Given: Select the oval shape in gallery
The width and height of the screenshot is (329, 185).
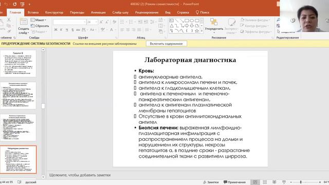Looking at the screenshot, I should click(x=192, y=21).
